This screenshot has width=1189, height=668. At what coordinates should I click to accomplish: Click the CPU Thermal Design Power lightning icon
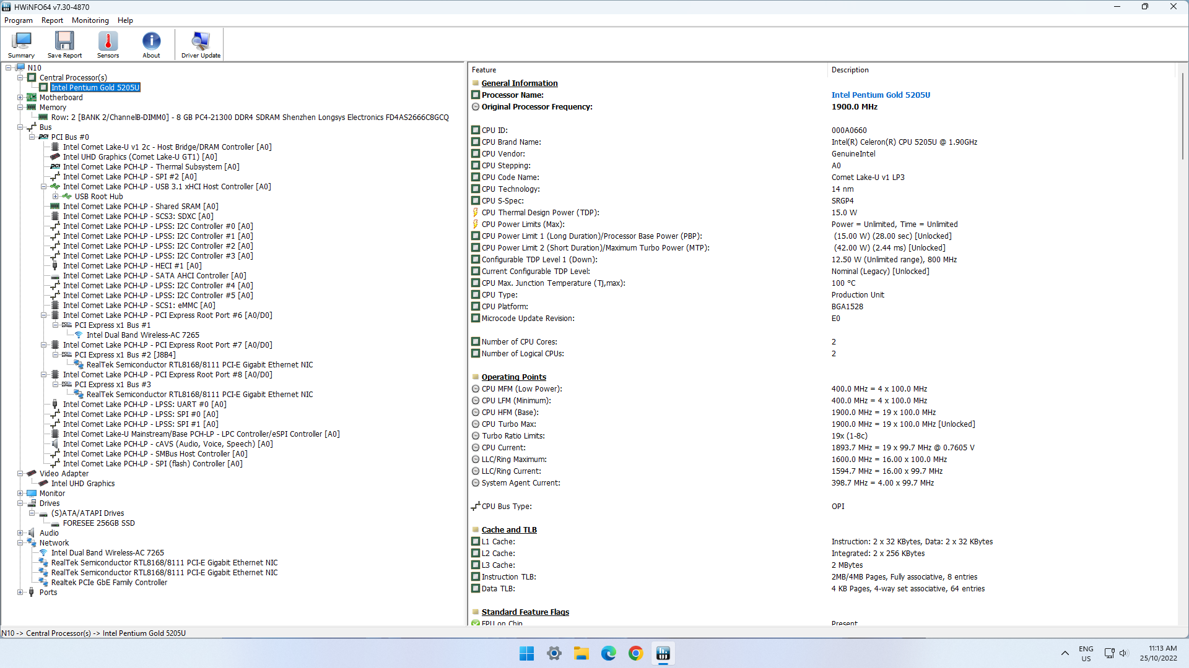point(476,213)
